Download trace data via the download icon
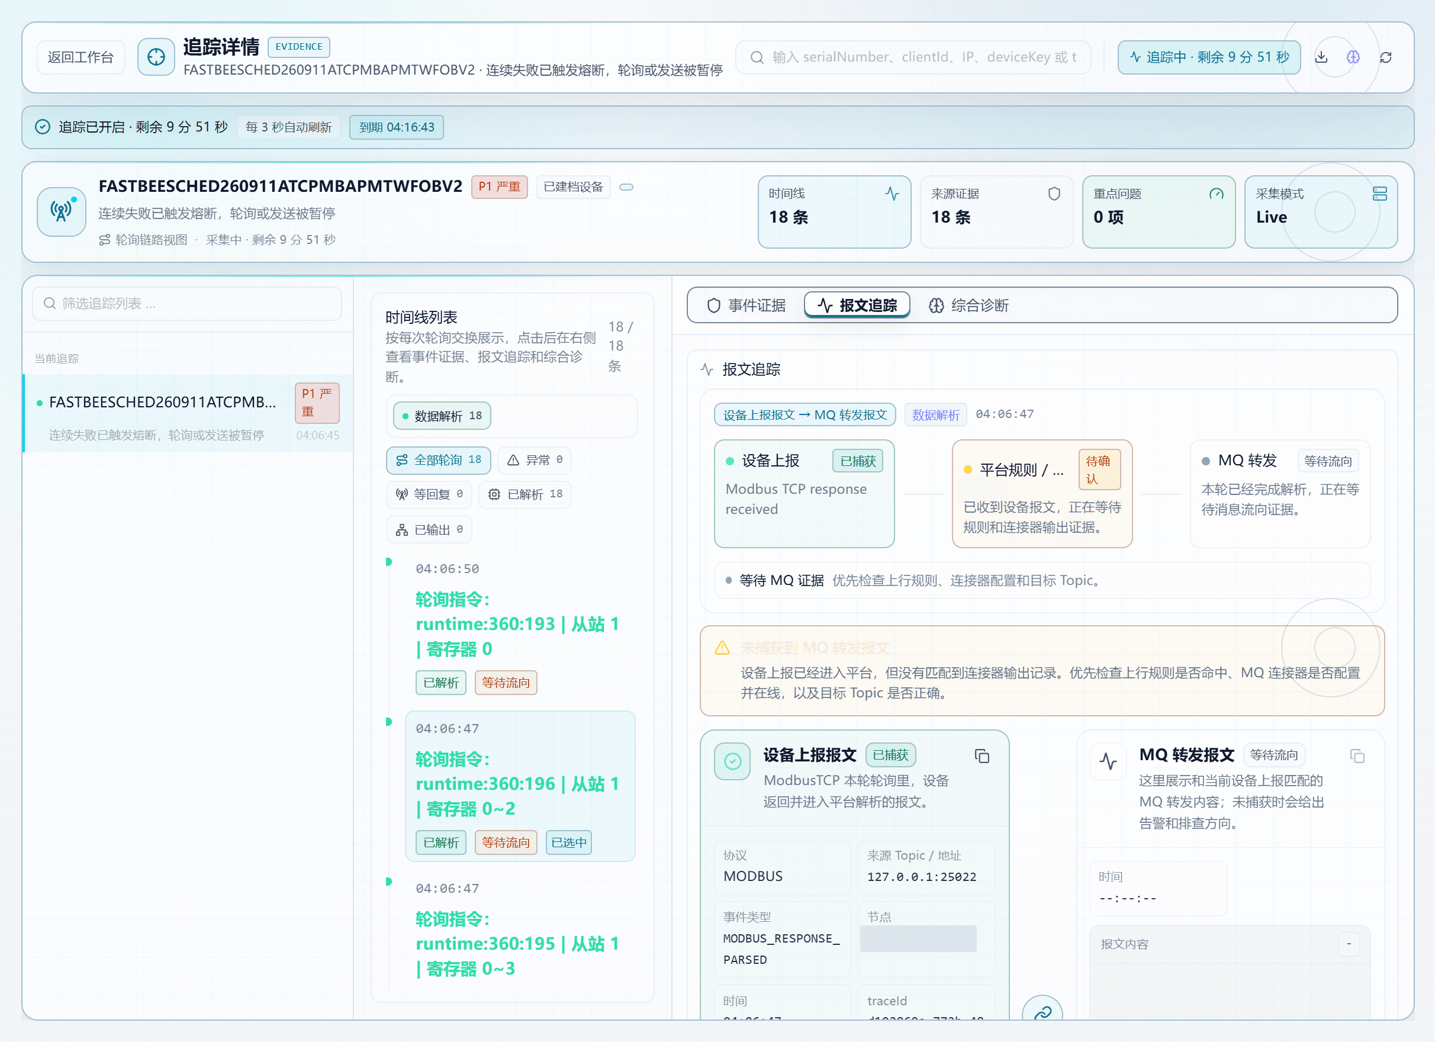 (1321, 57)
